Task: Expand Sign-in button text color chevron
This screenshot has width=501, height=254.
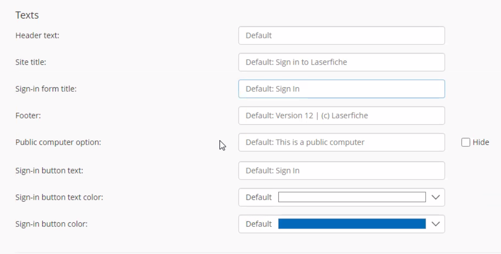Action: [x=436, y=198]
